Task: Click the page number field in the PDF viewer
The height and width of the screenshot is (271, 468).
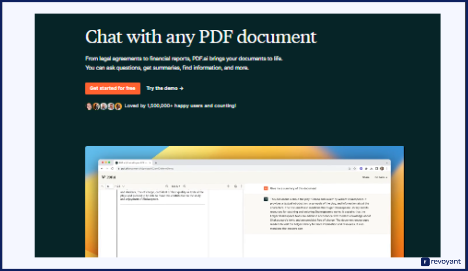Action: point(109,186)
